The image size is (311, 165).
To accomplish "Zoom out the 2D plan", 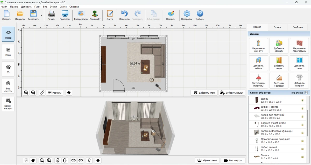I will [26, 93].
